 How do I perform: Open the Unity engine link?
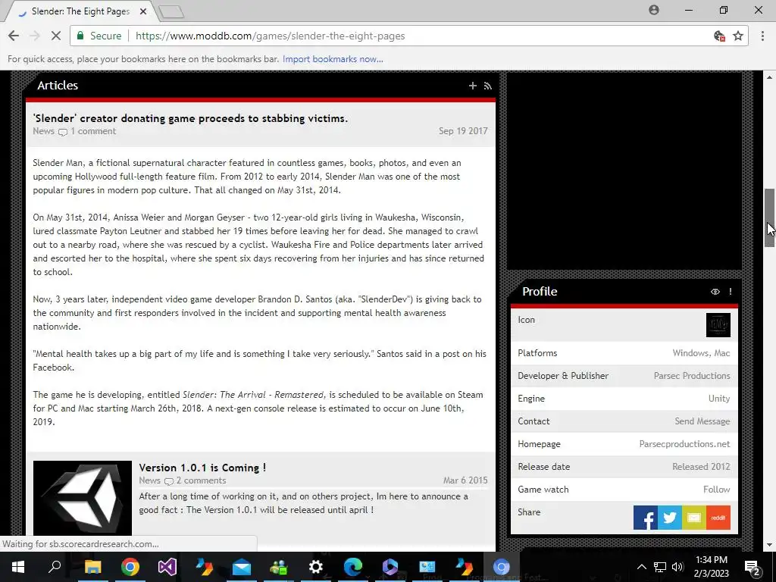coord(719,399)
